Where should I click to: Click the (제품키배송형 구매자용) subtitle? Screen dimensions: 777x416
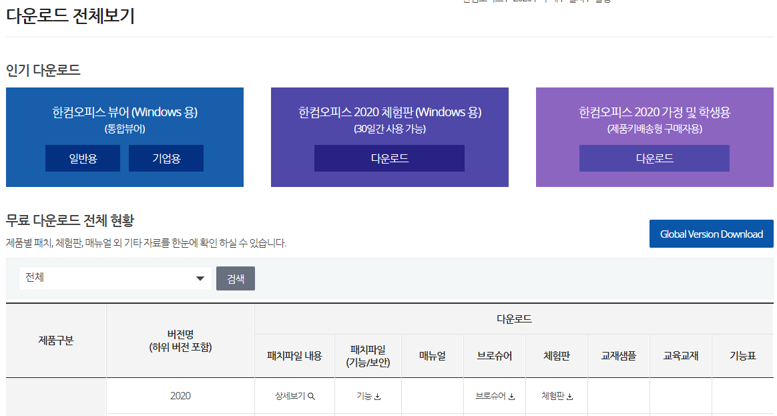pyautogui.click(x=655, y=129)
